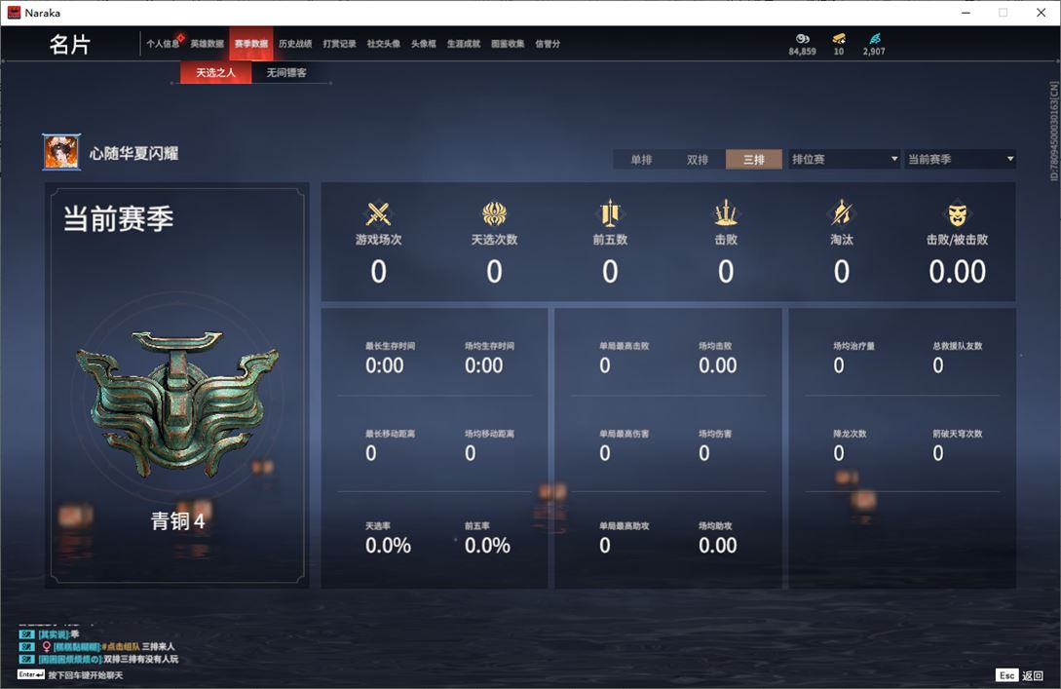Click the 84,859 silver balance
The width and height of the screenshot is (1061, 689).
802,52
